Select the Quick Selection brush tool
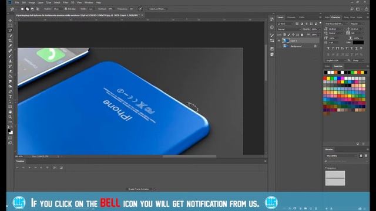Viewport: 376px width, 211px height. point(10,36)
